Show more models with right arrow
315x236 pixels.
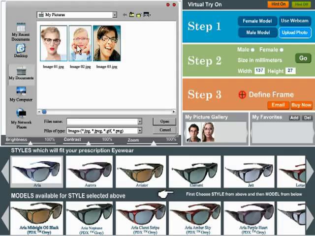coord(310,219)
